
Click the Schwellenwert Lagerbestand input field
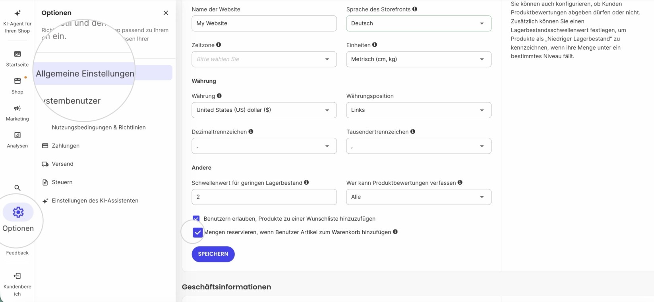point(264,197)
